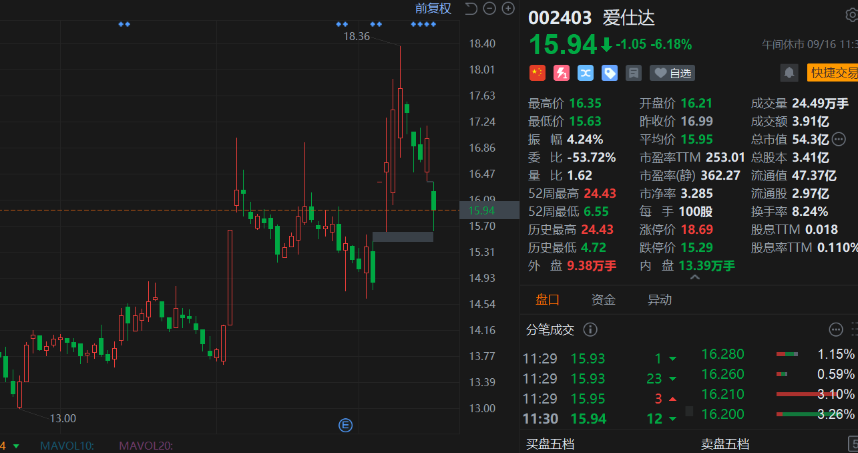Image resolution: width=858 pixels, height=453 pixels.
Task: Switch to the 资金 tab
Action: 604,300
